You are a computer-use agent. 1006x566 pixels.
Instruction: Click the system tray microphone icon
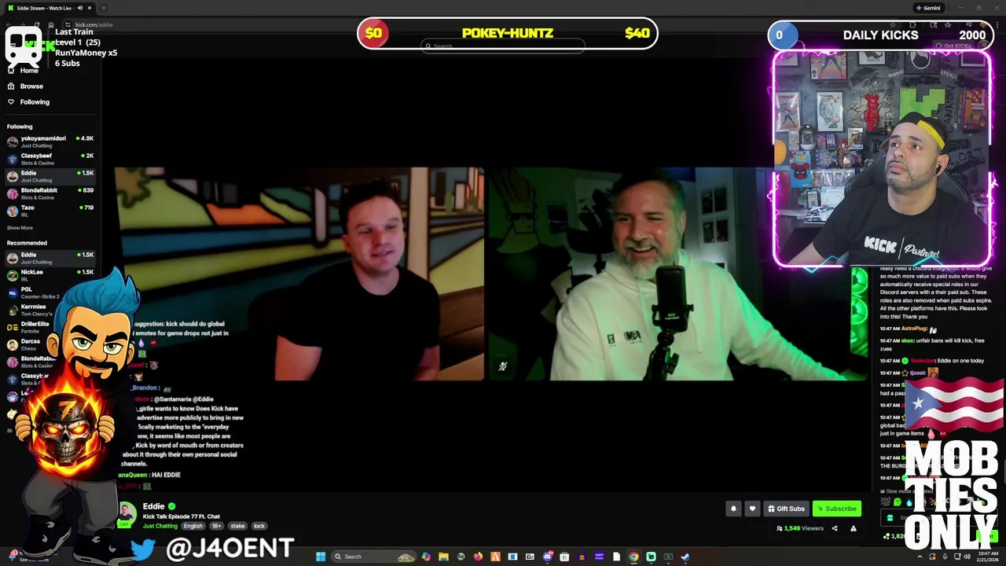945,557
